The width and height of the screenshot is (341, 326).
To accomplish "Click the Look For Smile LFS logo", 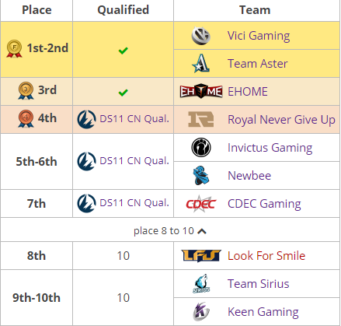I will click(201, 256).
